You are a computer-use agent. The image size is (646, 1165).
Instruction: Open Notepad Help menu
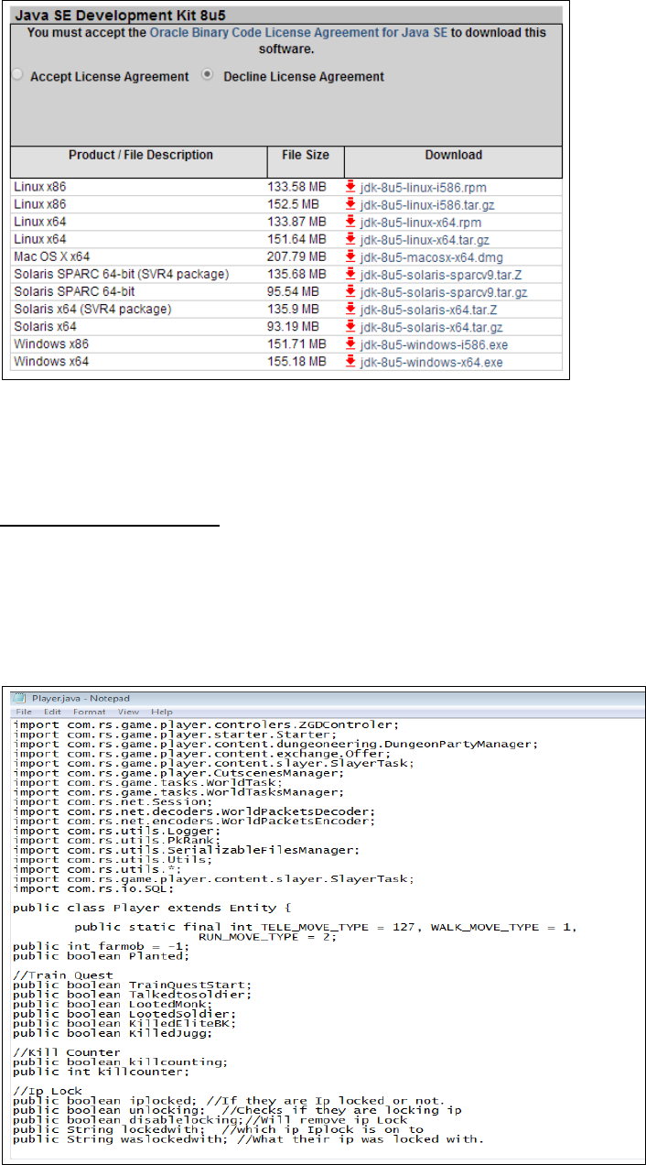click(x=162, y=712)
